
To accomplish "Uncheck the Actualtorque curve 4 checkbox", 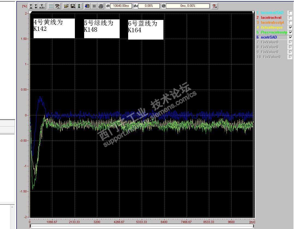I will coord(290,27).
